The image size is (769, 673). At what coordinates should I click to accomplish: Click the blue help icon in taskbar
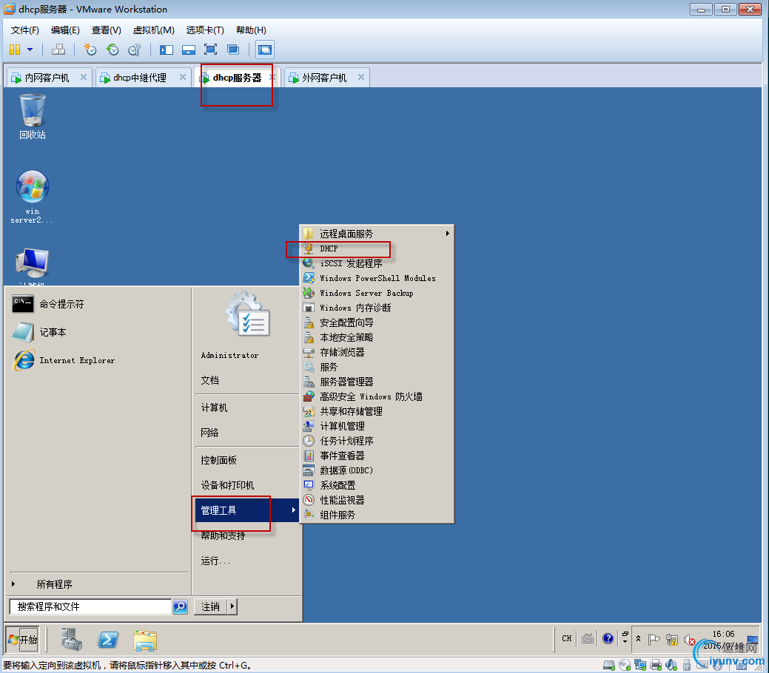pyautogui.click(x=608, y=638)
